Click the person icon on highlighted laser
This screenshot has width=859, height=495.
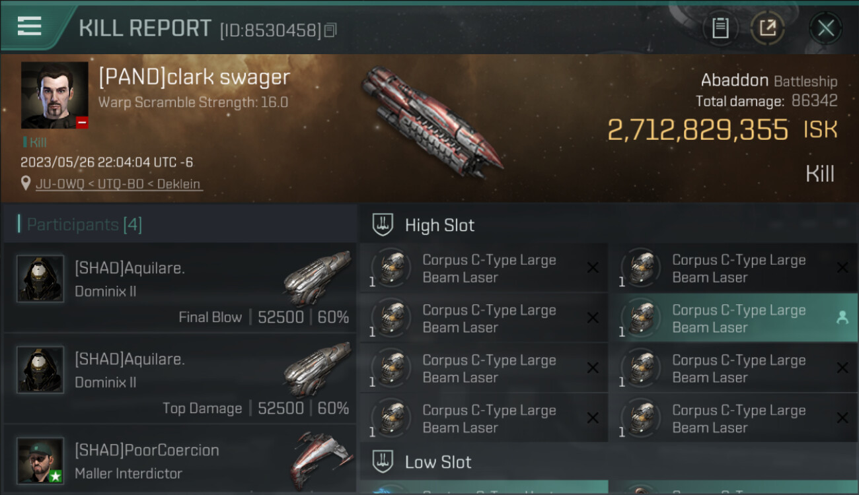pos(842,317)
